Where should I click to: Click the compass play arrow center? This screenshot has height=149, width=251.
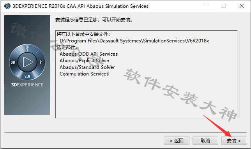(x=27, y=62)
